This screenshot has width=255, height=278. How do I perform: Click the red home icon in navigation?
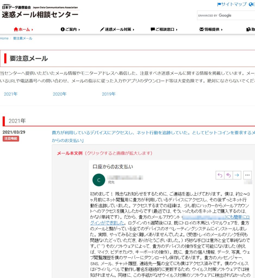16,29
